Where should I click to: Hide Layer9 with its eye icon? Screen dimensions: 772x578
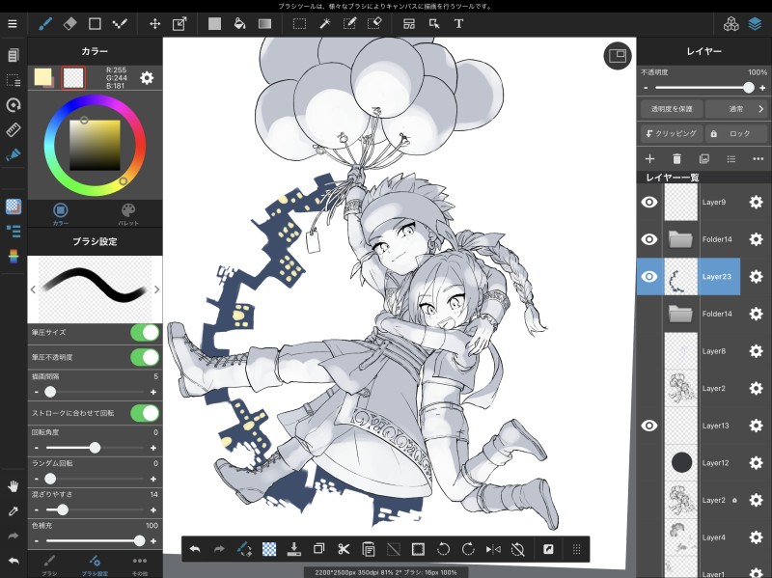pyautogui.click(x=649, y=202)
